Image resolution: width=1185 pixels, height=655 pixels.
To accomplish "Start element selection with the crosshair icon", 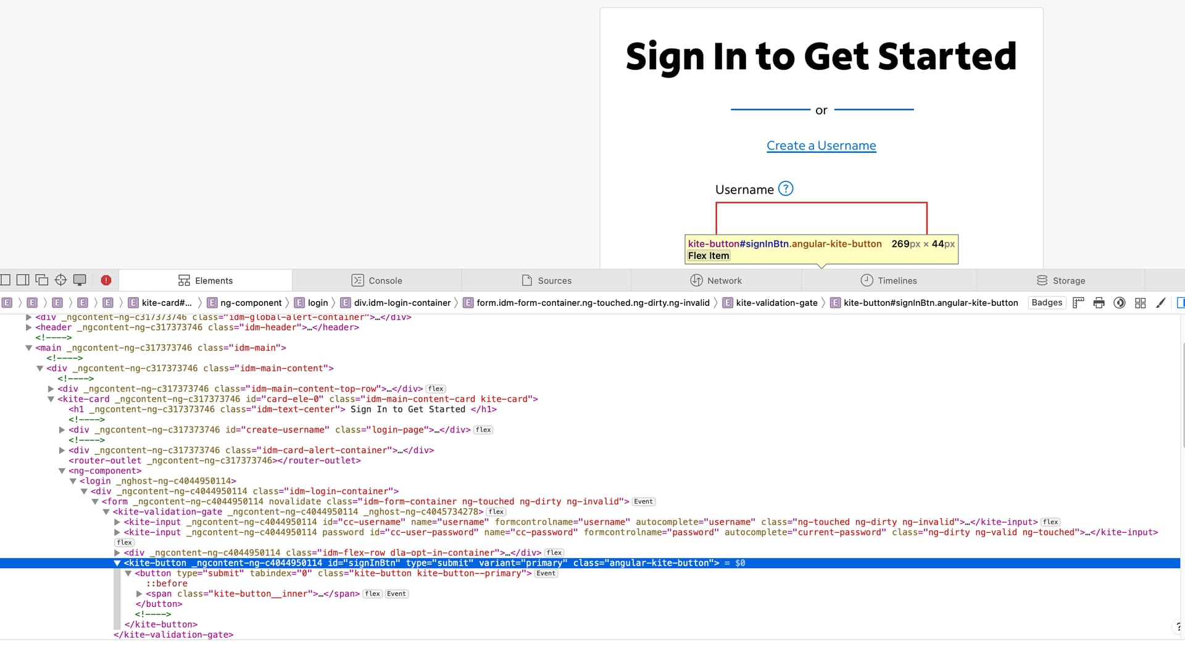I will click(x=60, y=280).
